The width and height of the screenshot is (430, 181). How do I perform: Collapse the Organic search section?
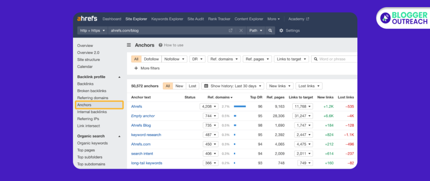119,136
